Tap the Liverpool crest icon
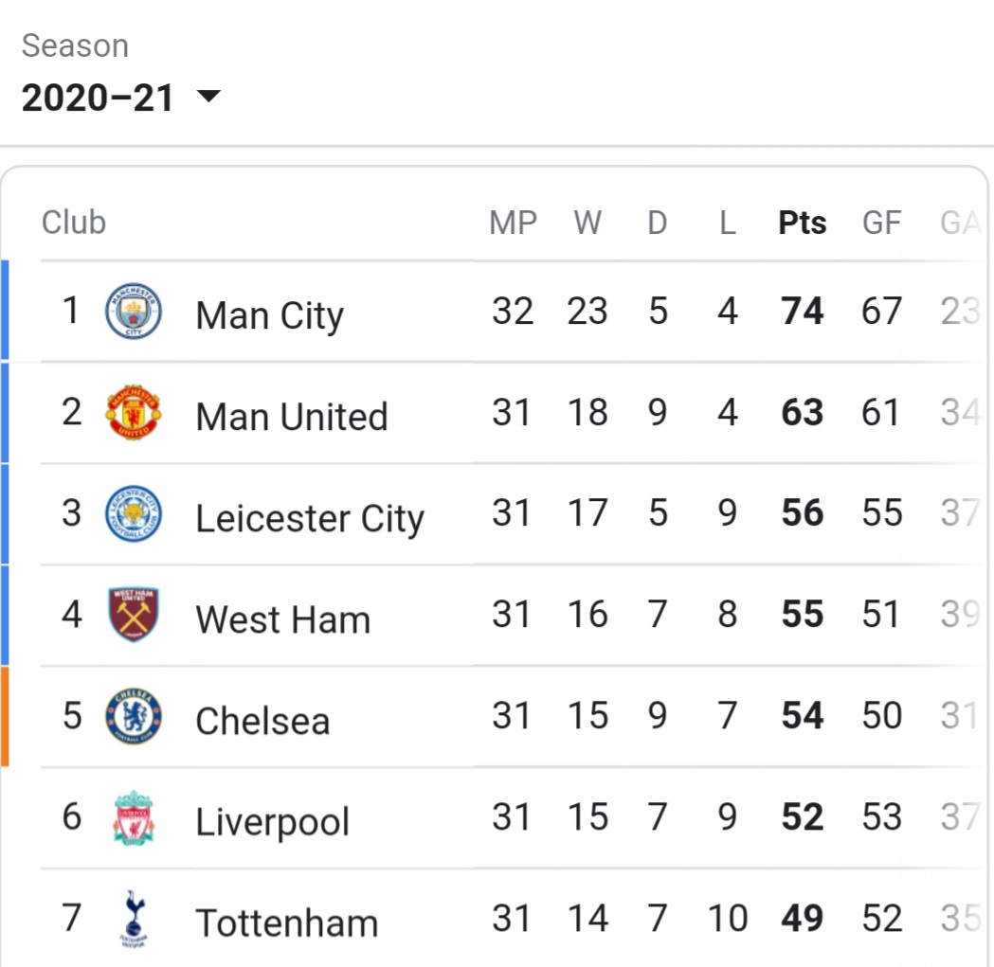 [x=133, y=817]
